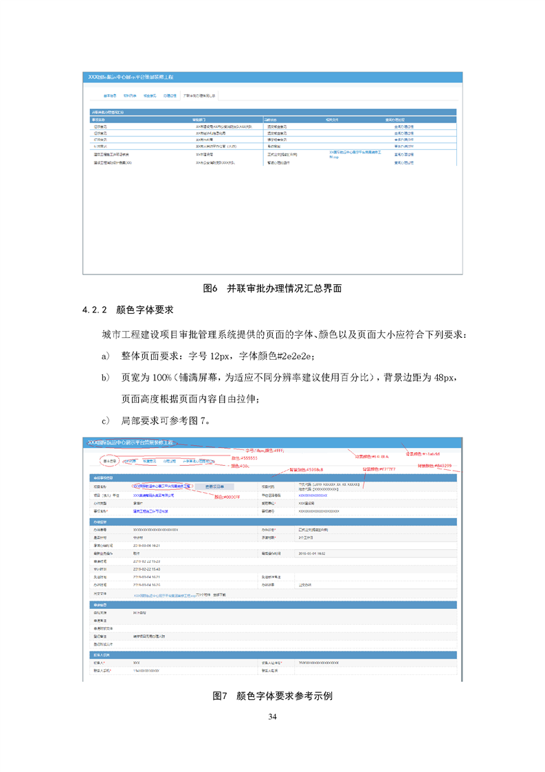Viewport: 545px width, 772px height.
Task: Switch to 审查意见 tab in Figure 7 screenshot
Action: pyautogui.click(x=149, y=461)
